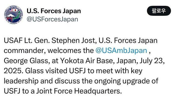Open the @USAmbJapan mention link
The width and height of the screenshot is (178, 100).
[x=121, y=51]
